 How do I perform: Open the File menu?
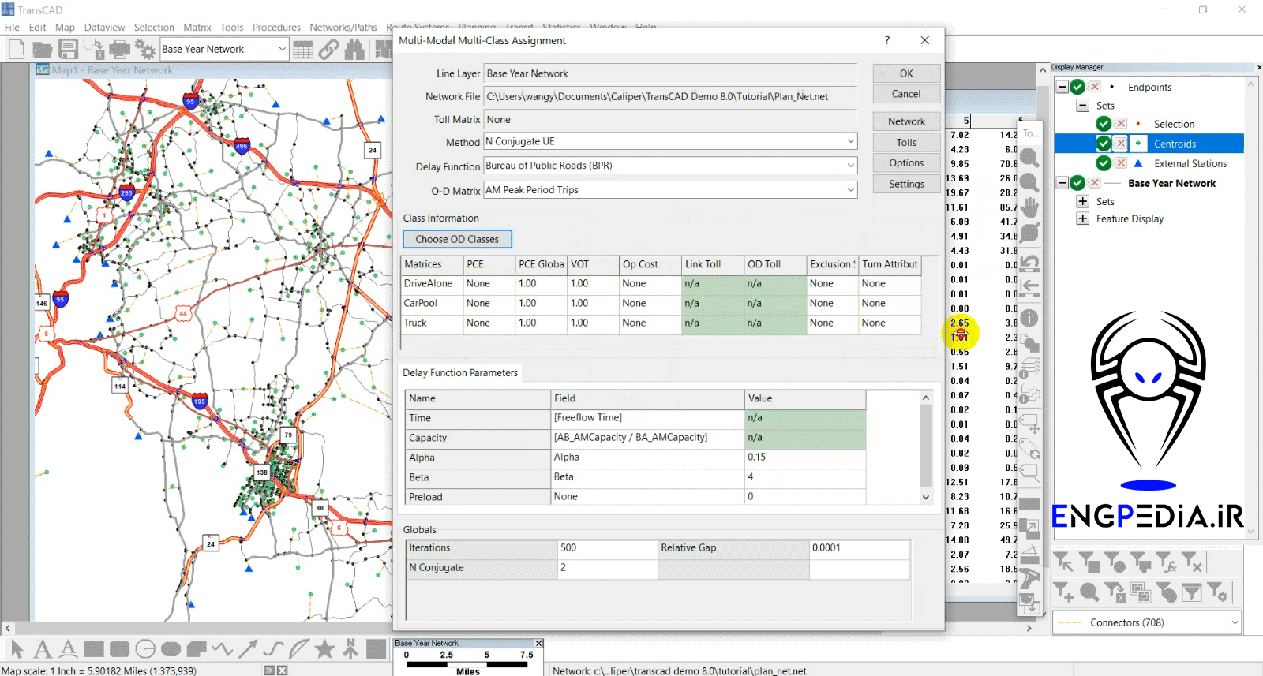pyautogui.click(x=12, y=27)
